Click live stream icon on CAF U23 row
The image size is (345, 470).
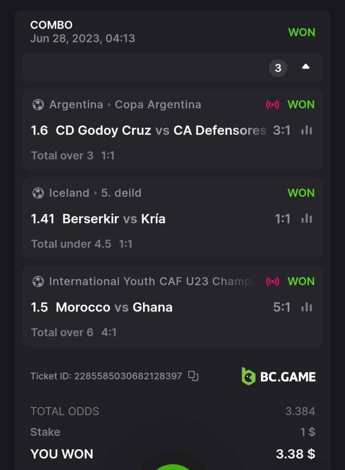coord(272,282)
